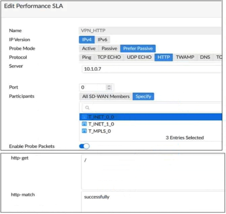Click the T_MPLS_0 interface icon
Screen dimensions: 226x214
point(84,131)
